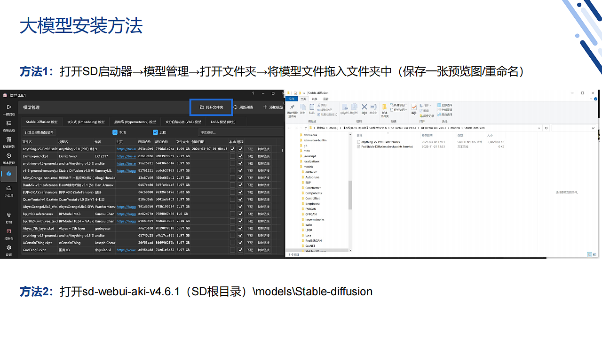Click the 打开文件夹 button
Viewport: 602px width, 338px height.
[211, 107]
